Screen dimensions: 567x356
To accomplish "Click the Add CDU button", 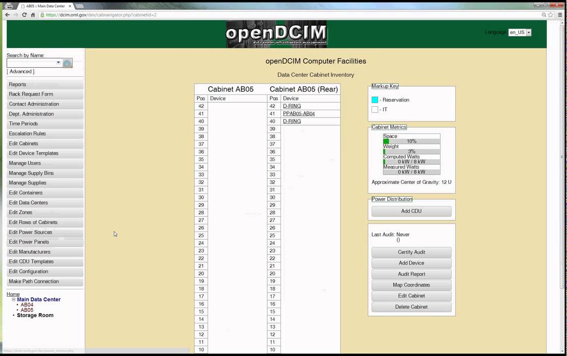I will click(x=412, y=211).
